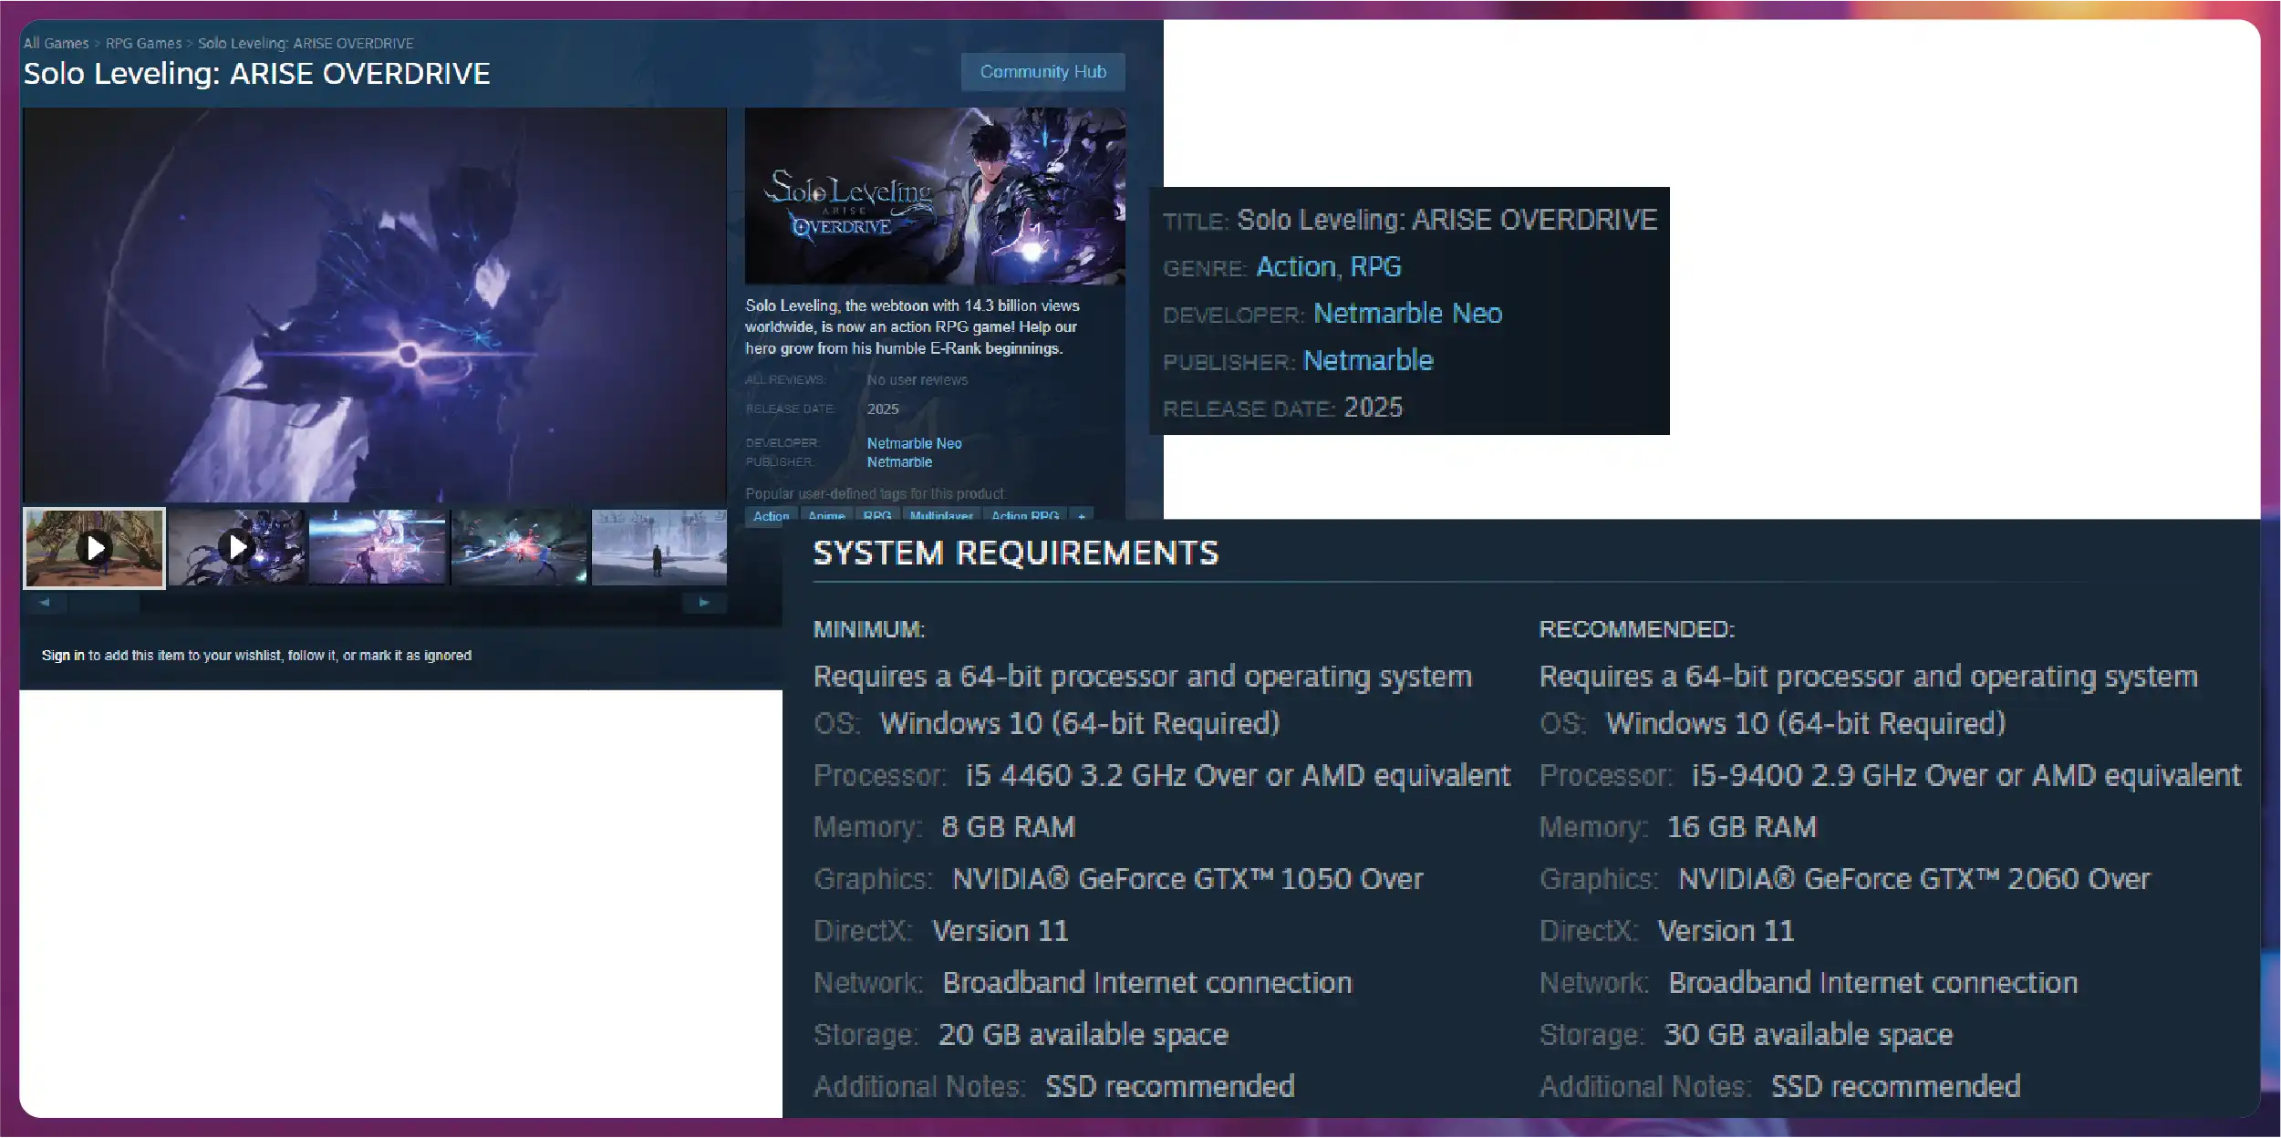The width and height of the screenshot is (2281, 1138).
Task: Go to RPG Games breadcrumb
Action: click(x=143, y=43)
